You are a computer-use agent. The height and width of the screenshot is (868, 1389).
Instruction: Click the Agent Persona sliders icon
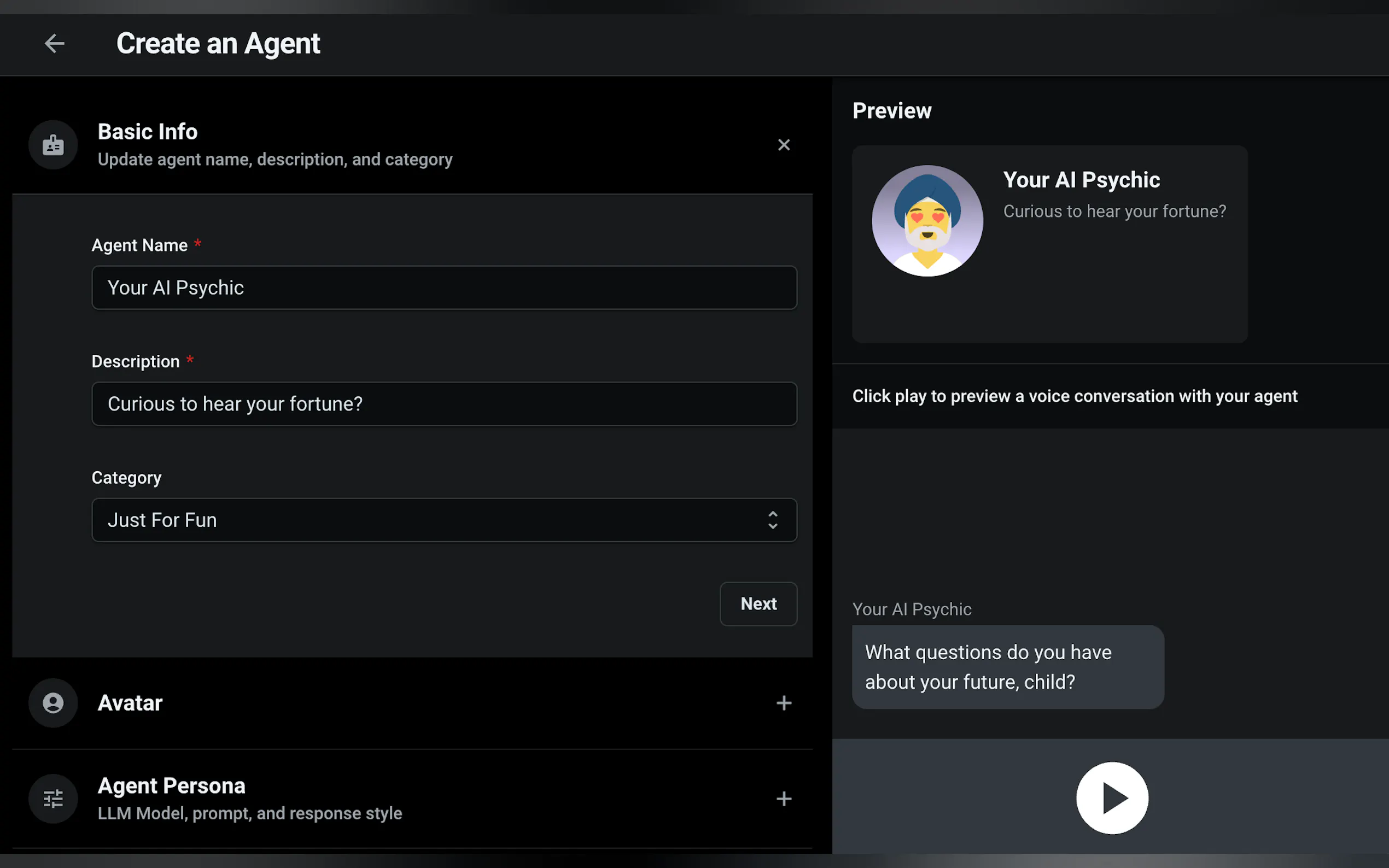pyautogui.click(x=54, y=799)
